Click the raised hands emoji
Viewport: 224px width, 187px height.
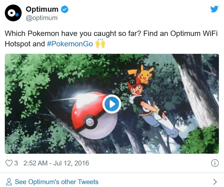point(100,43)
